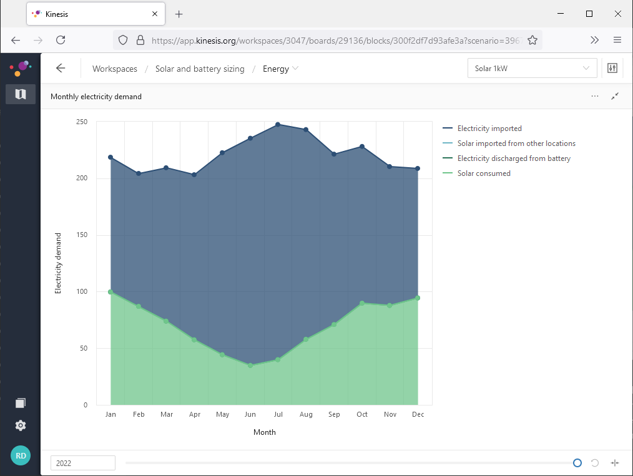633x476 pixels.
Task: Open the block options ellipsis menu
Action: [595, 96]
